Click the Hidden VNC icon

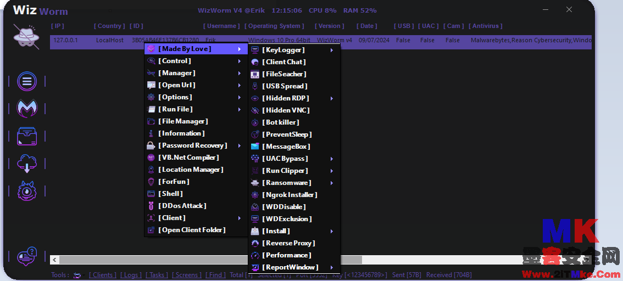[255, 110]
